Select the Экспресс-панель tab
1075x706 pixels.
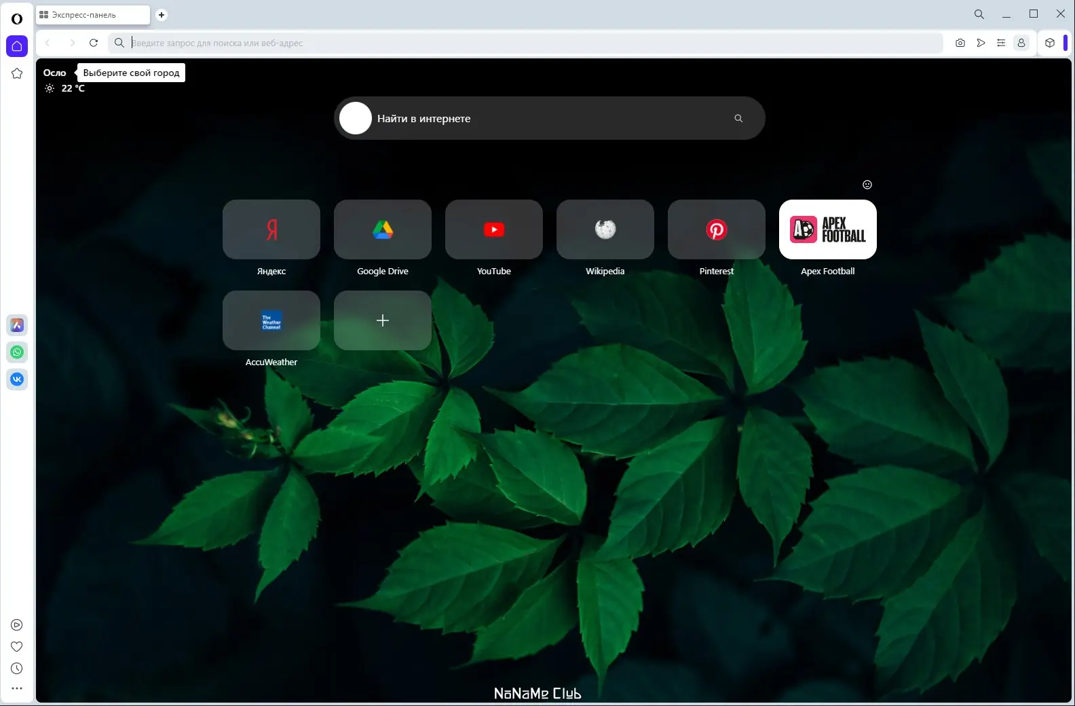(x=93, y=15)
